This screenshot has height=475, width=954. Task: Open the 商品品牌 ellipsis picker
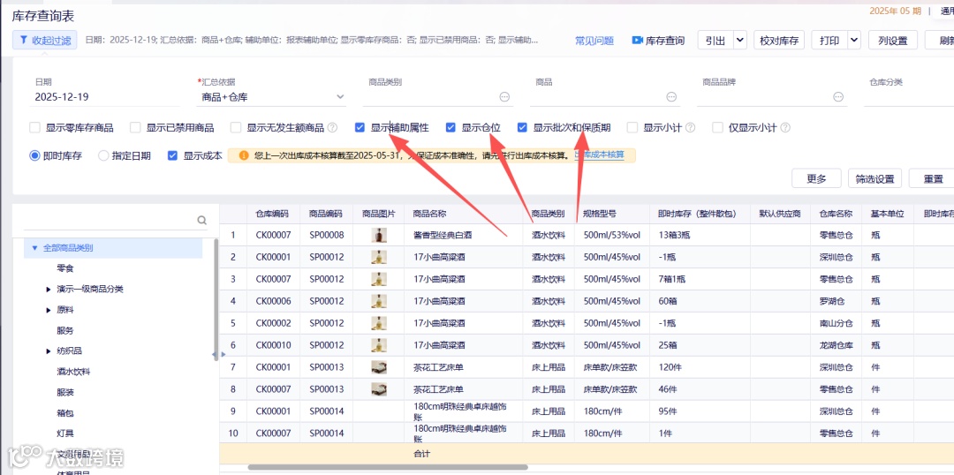(x=838, y=97)
